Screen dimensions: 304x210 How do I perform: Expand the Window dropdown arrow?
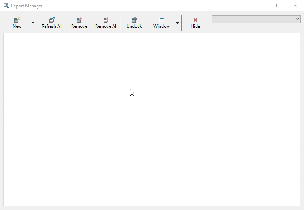pos(177,23)
